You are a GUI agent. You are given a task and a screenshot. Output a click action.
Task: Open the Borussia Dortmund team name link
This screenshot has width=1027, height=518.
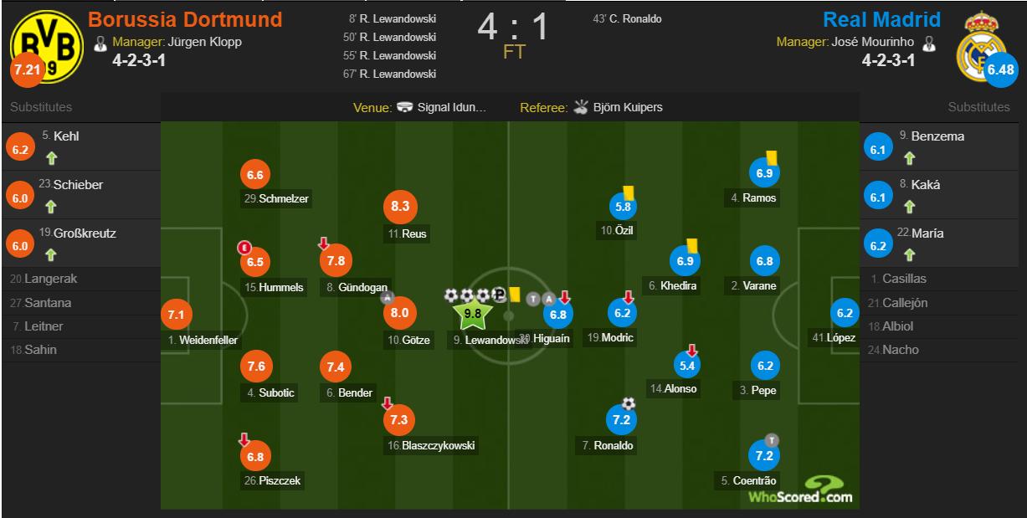(184, 19)
